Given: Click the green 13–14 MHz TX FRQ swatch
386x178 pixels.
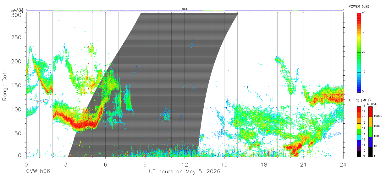Looking at the screenshot, I should tap(359, 132).
